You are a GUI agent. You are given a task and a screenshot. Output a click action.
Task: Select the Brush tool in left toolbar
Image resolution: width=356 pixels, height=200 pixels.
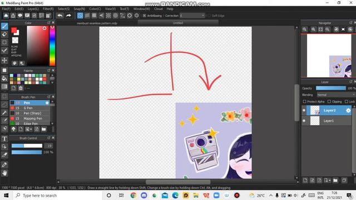(x=4, y=26)
